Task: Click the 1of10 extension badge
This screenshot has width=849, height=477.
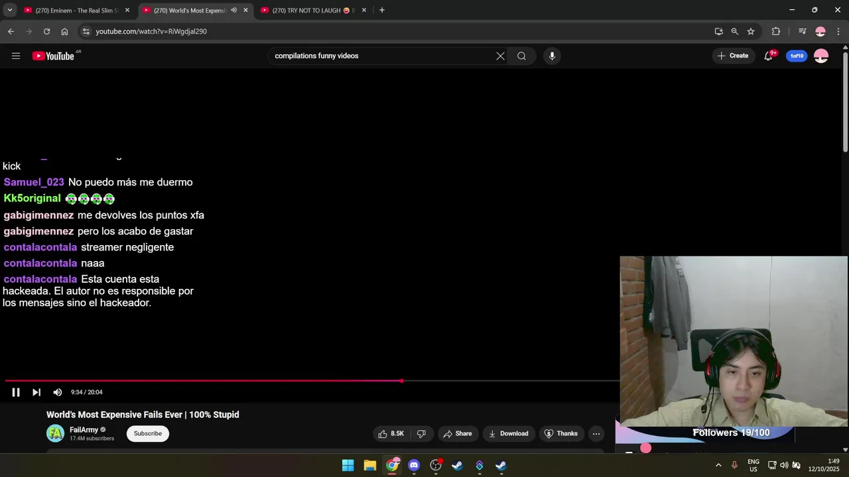Action: 797,56
